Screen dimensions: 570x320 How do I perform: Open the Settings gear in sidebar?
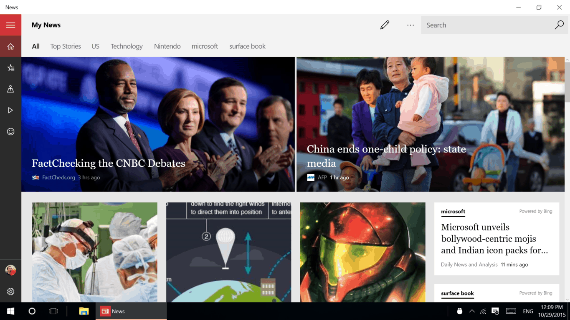click(10, 292)
